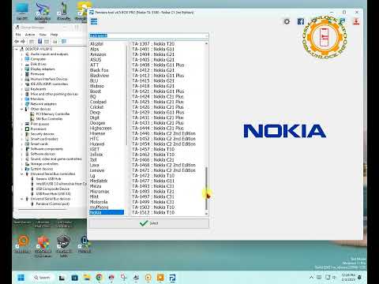Open the settings gear in Pandora tool
This screenshot has height=284, width=379.
click(x=287, y=21)
